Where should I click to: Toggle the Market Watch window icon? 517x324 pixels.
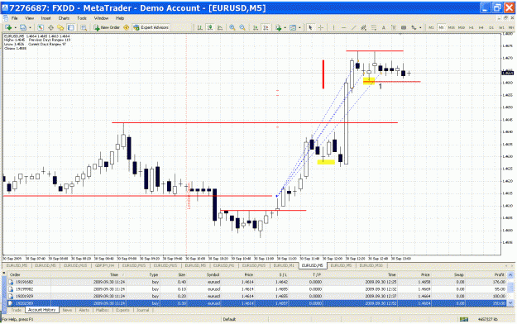pos(41,27)
